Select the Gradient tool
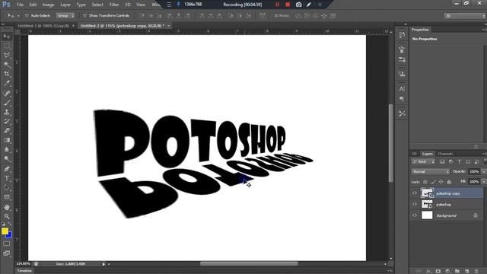 pos(7,140)
